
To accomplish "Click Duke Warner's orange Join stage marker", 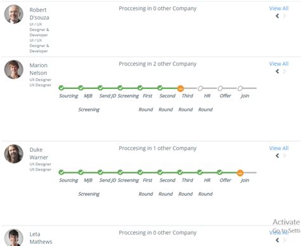I will (x=240, y=173).
